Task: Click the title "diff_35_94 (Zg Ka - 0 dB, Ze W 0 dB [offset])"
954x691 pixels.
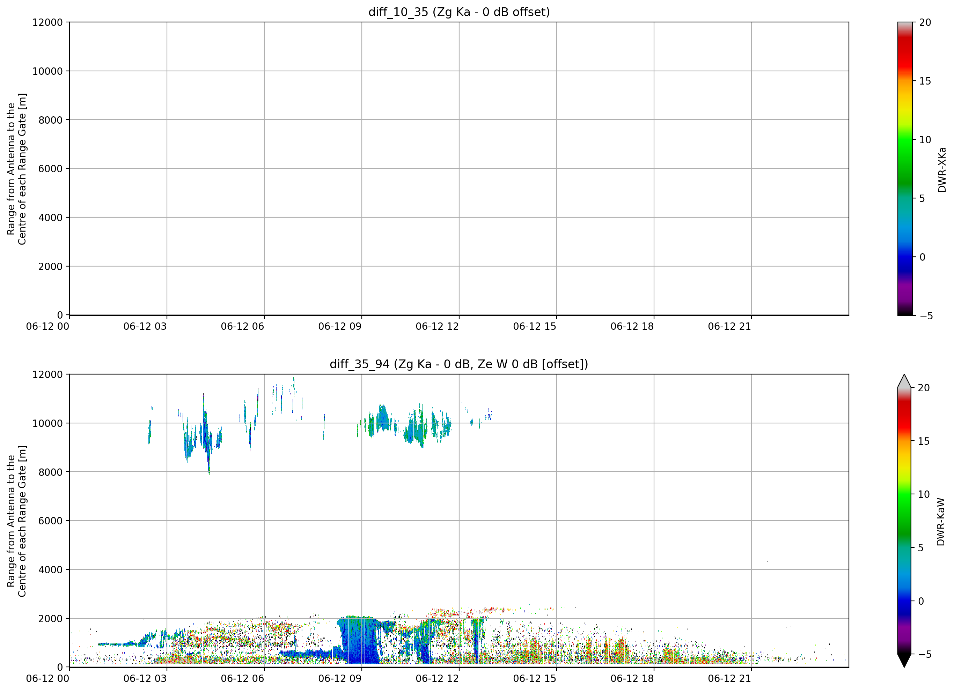Action: pyautogui.click(x=459, y=364)
